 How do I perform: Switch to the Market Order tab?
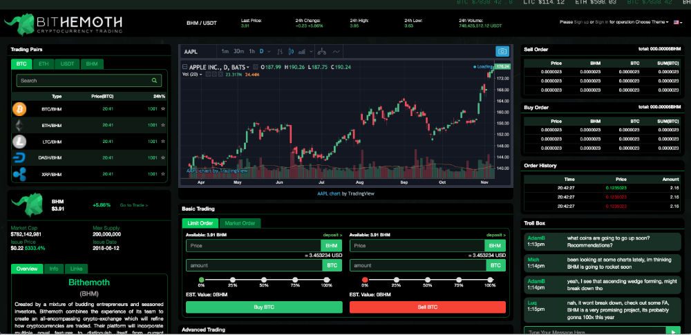pyautogui.click(x=240, y=223)
